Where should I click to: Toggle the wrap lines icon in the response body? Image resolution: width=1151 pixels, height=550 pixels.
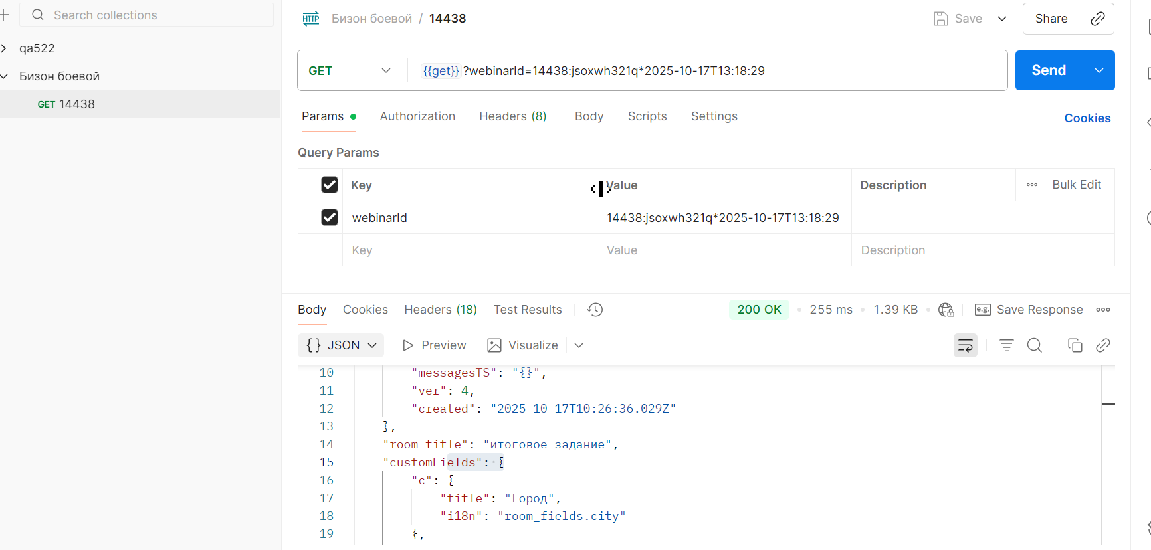click(x=965, y=345)
